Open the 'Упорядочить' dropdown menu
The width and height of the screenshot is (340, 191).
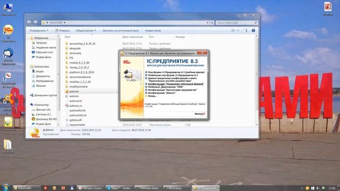[39, 31]
